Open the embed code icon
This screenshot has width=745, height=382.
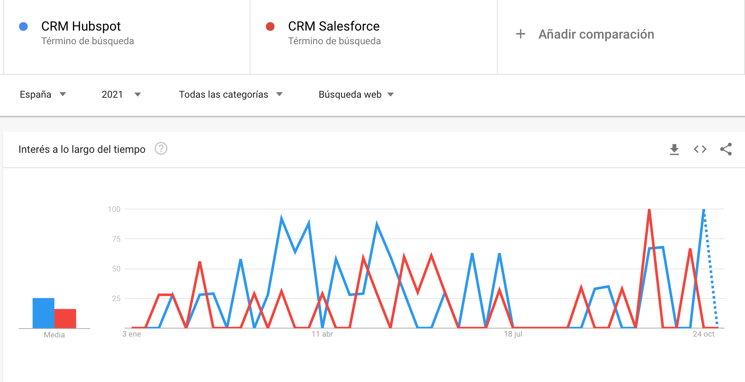tap(700, 149)
